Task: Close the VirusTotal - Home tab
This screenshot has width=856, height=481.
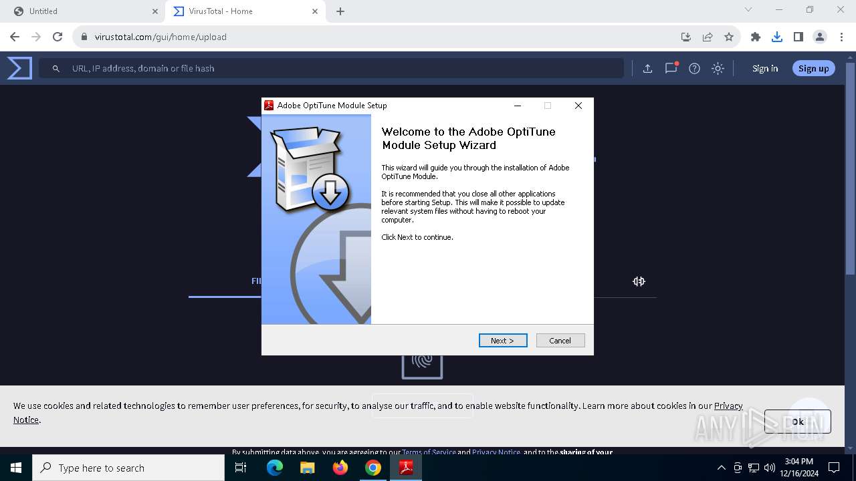Action: pyautogui.click(x=315, y=11)
